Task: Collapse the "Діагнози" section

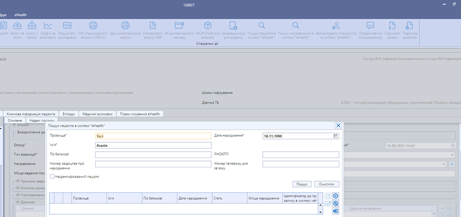Action: (x=18, y=202)
